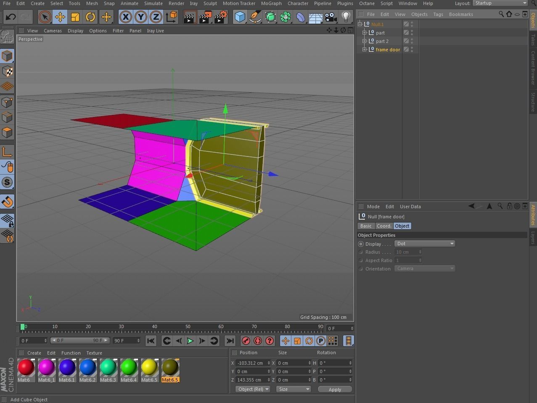Toggle Autokeying button
537x403 pixels.
click(x=258, y=341)
